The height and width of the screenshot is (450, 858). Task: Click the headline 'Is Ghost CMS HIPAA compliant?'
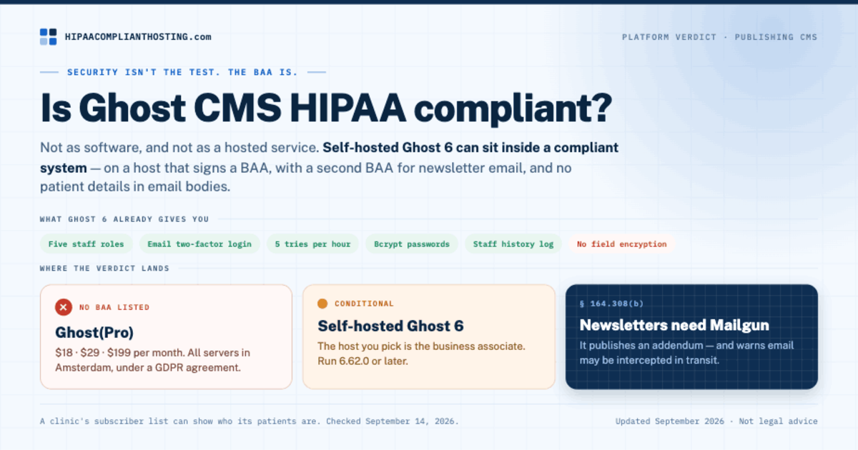pyautogui.click(x=326, y=109)
